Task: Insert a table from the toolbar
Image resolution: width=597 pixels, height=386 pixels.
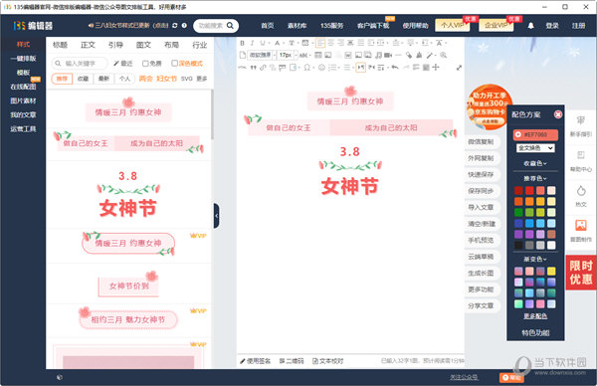Action: (318, 55)
